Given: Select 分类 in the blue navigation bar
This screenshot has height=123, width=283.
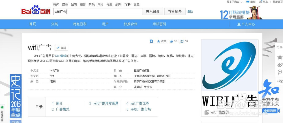Looking at the screenshot, I should click(55, 24).
